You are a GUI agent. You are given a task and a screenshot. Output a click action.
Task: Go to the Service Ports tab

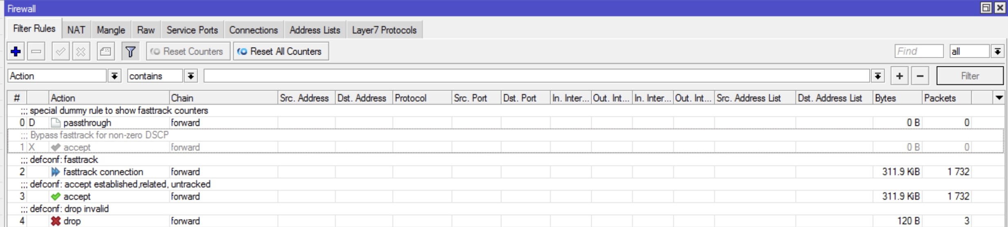click(x=192, y=30)
